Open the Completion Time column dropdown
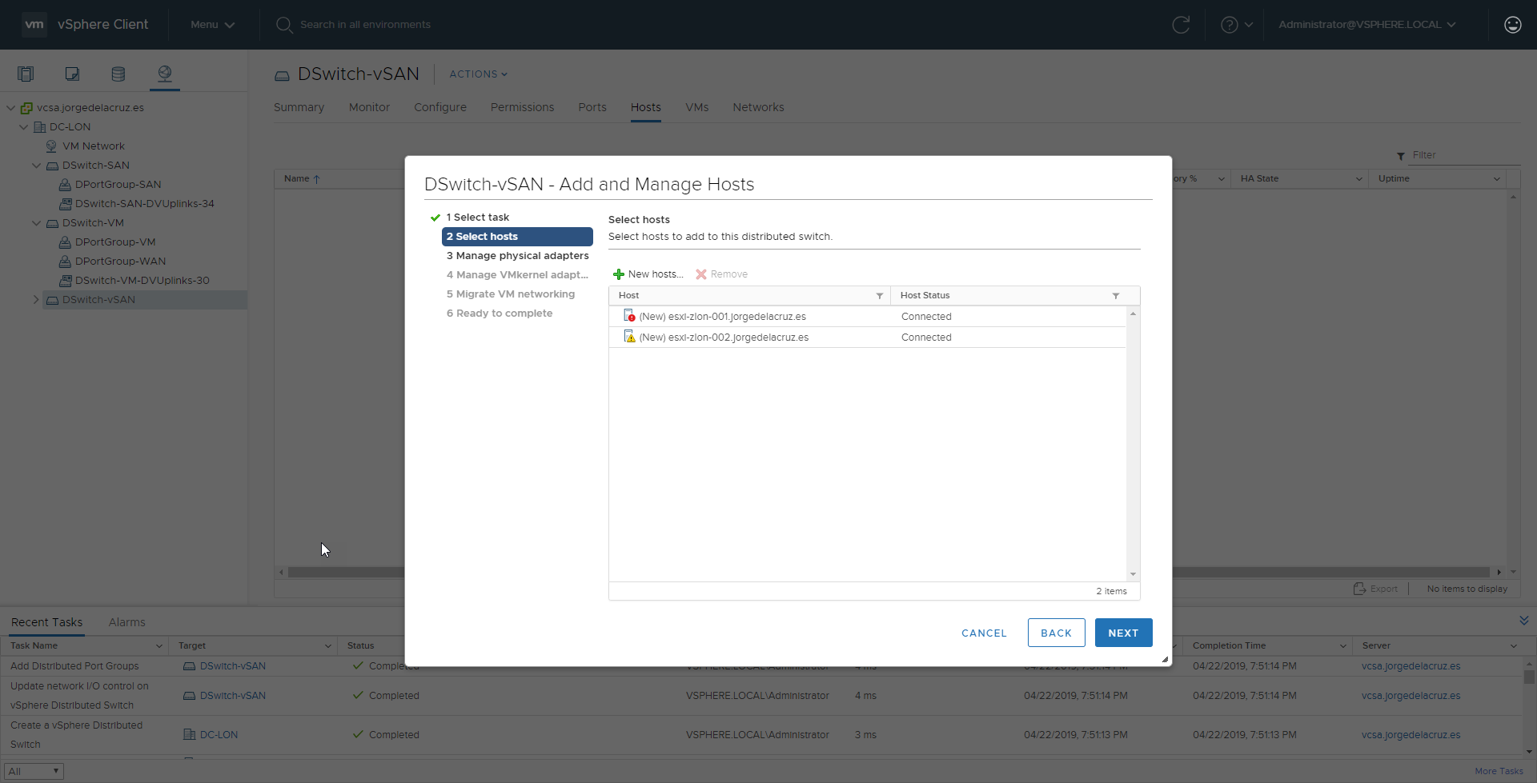Screen dimensions: 1537x783 1343,646
